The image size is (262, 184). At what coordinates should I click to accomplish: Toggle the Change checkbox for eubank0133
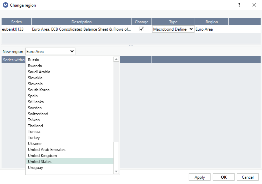click(x=142, y=29)
